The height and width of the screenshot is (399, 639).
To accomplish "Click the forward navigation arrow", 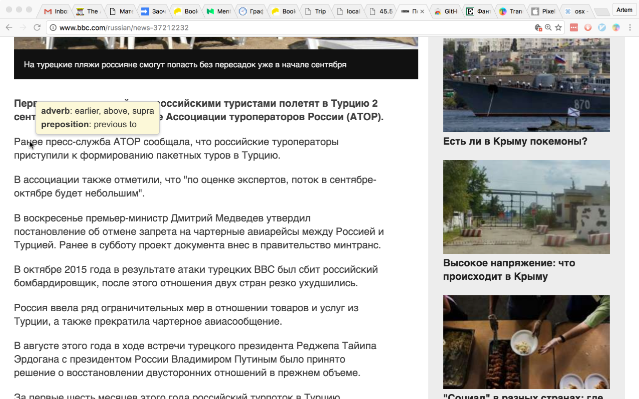I will tap(23, 27).
